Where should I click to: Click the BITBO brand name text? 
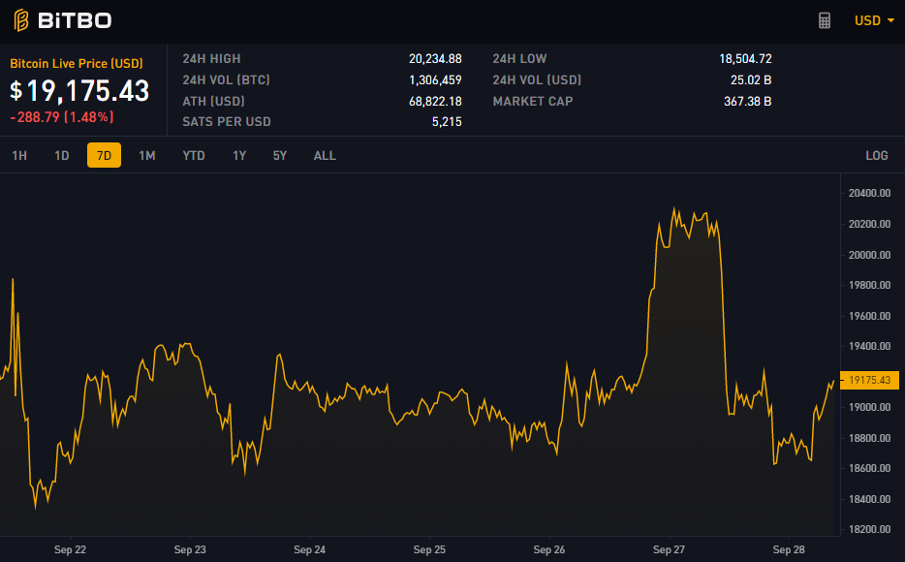[x=75, y=20]
